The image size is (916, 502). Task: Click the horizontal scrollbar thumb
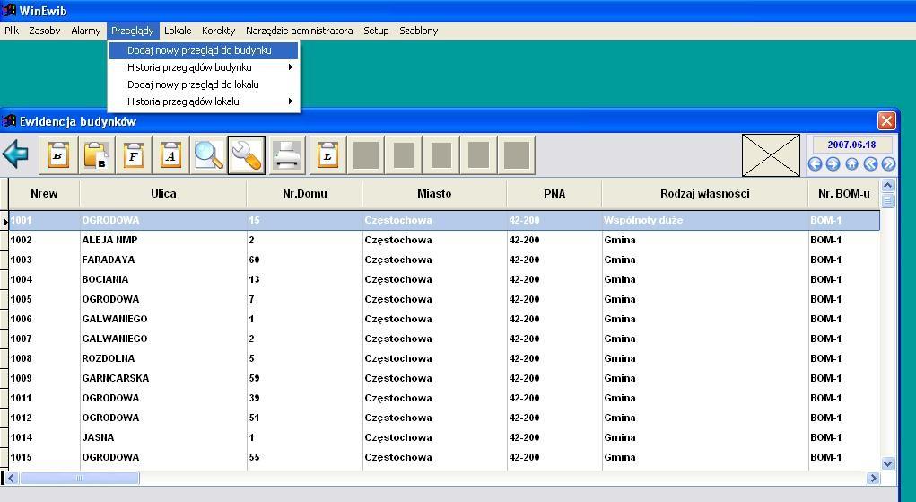click(x=80, y=478)
